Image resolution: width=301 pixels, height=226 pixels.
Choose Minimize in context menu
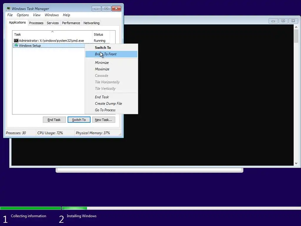pos(111,62)
